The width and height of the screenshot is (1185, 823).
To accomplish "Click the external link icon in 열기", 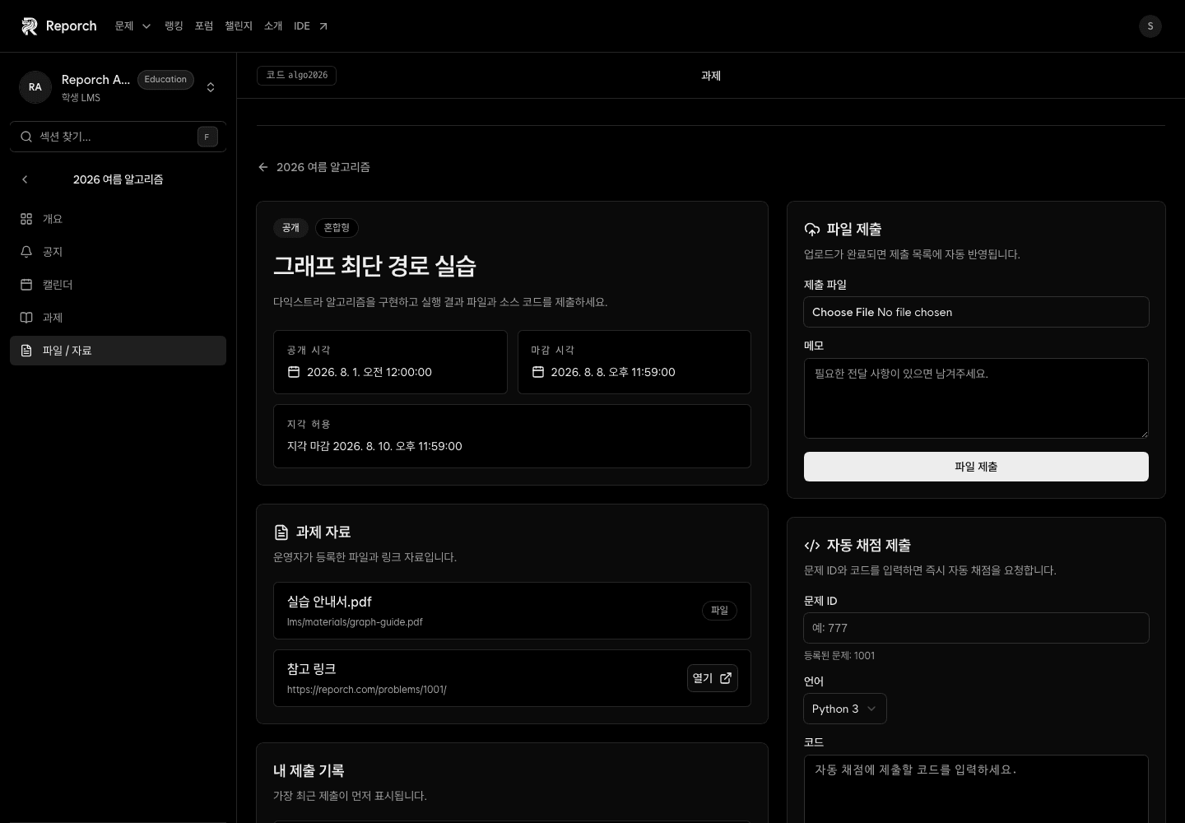I will coord(726,678).
